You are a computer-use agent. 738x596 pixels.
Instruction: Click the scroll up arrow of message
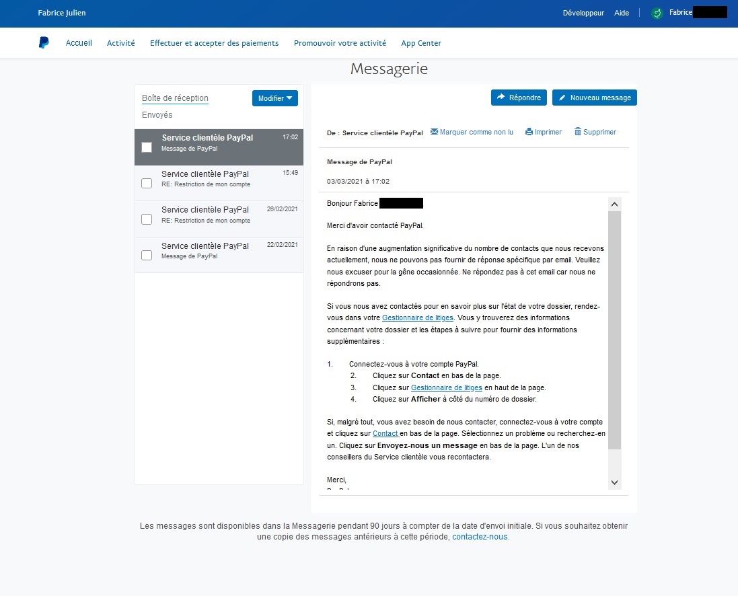[x=614, y=204]
